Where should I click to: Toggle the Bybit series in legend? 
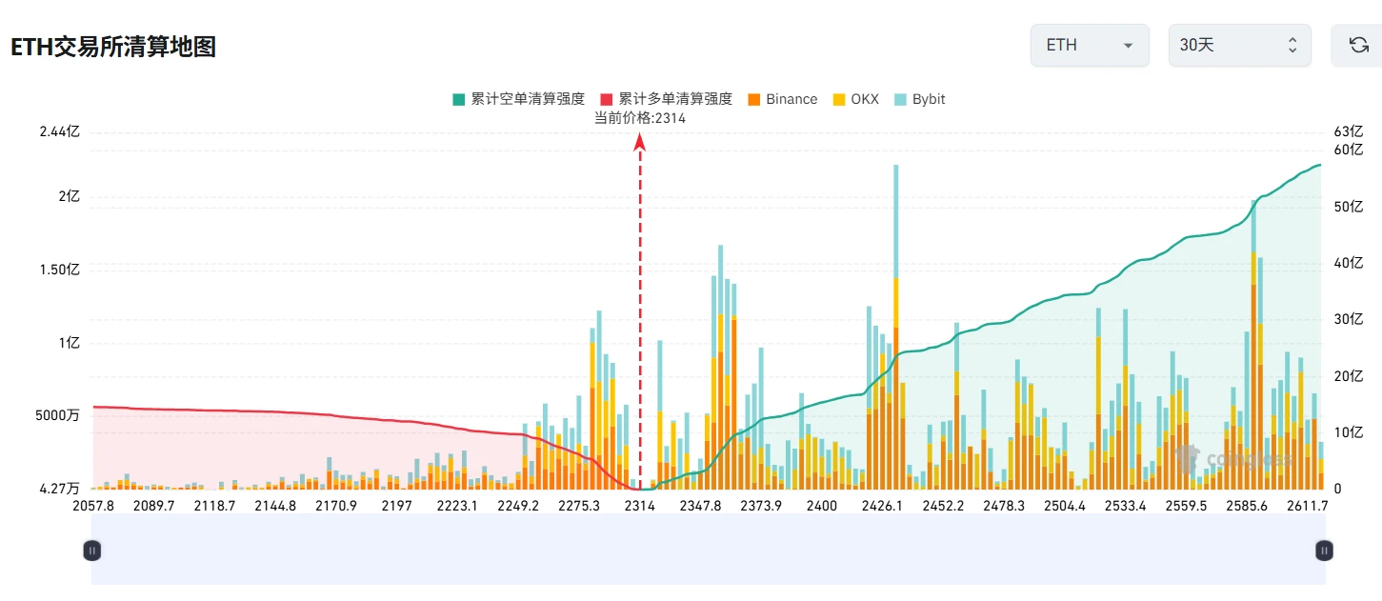point(919,99)
